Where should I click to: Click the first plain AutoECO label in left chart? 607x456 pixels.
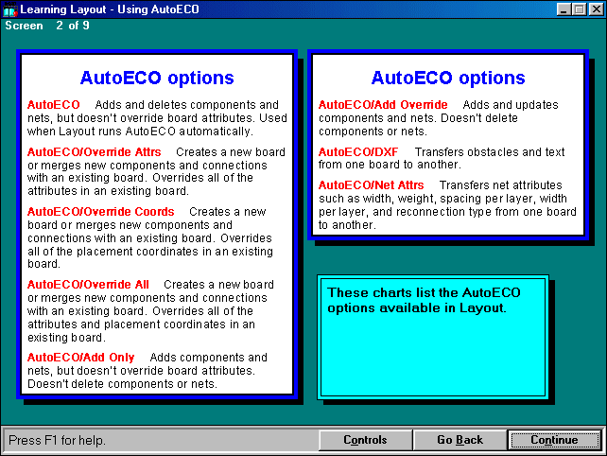[53, 105]
